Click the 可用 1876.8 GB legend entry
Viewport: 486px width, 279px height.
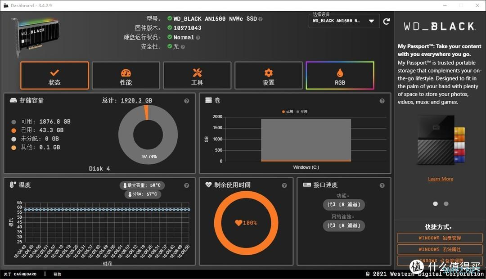[x=41, y=121]
